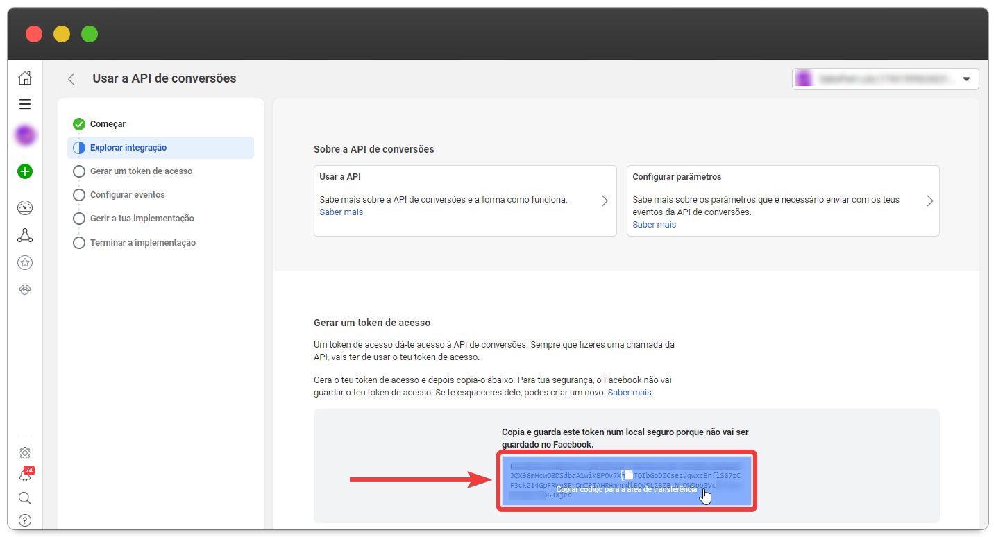Go to the 'Começar' step
Screen dimensions: 996x537
tap(108, 124)
